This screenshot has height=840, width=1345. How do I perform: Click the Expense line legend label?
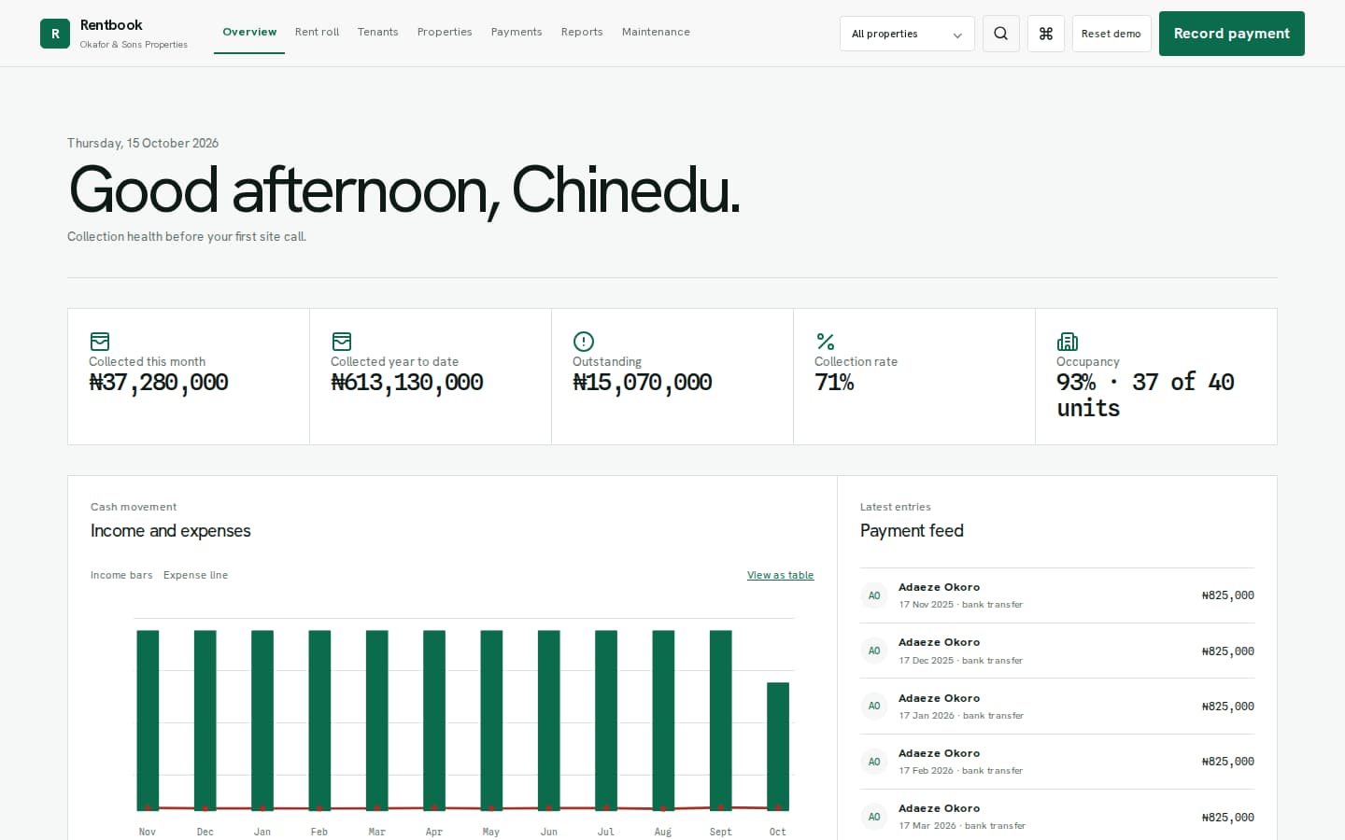coord(195,575)
